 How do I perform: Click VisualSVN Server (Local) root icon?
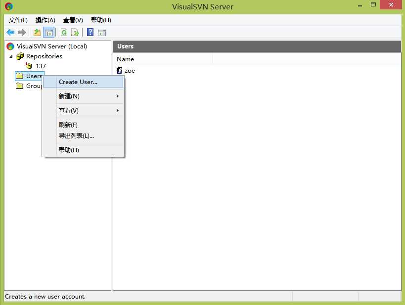10,46
